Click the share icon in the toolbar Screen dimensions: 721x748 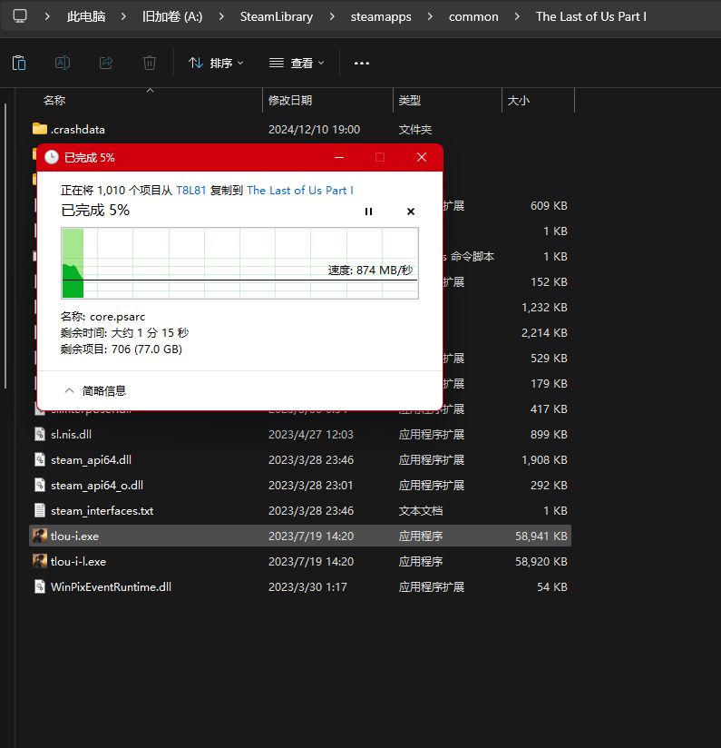click(x=106, y=63)
